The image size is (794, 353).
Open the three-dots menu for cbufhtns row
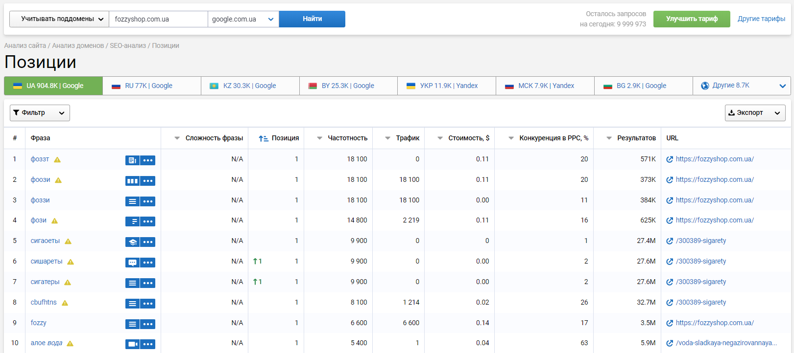click(148, 304)
